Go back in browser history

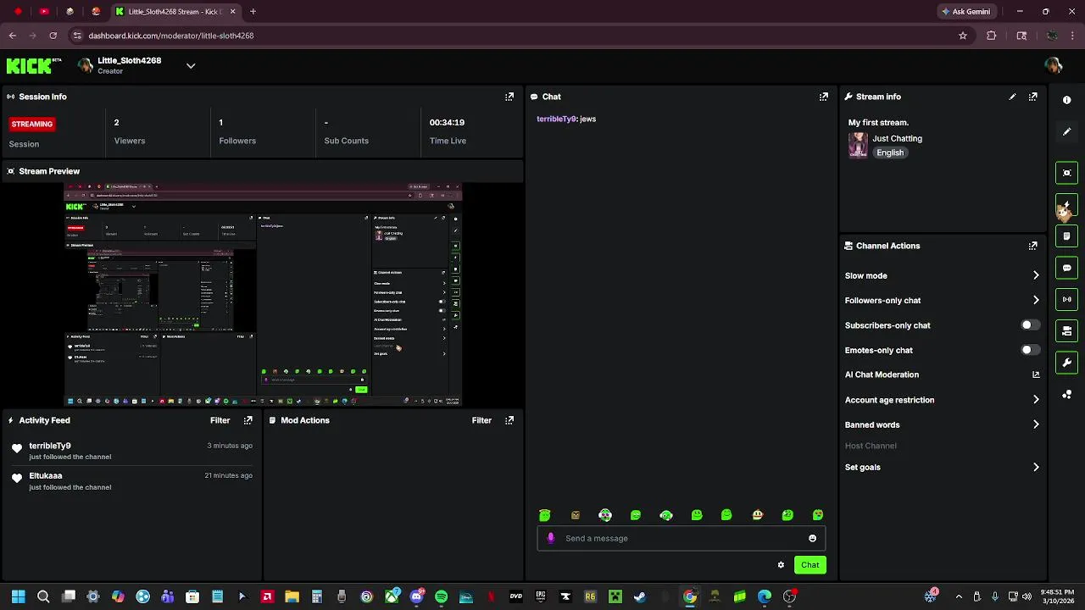click(12, 36)
